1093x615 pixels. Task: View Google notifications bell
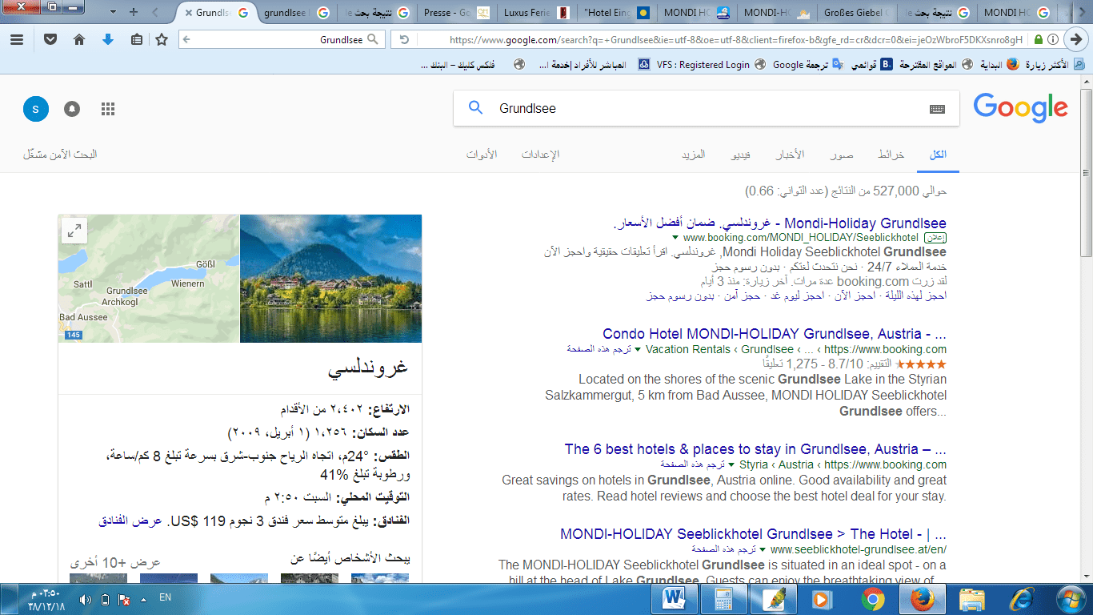click(x=72, y=109)
